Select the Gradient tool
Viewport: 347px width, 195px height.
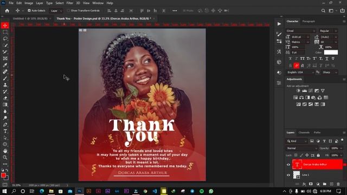coord(5,105)
